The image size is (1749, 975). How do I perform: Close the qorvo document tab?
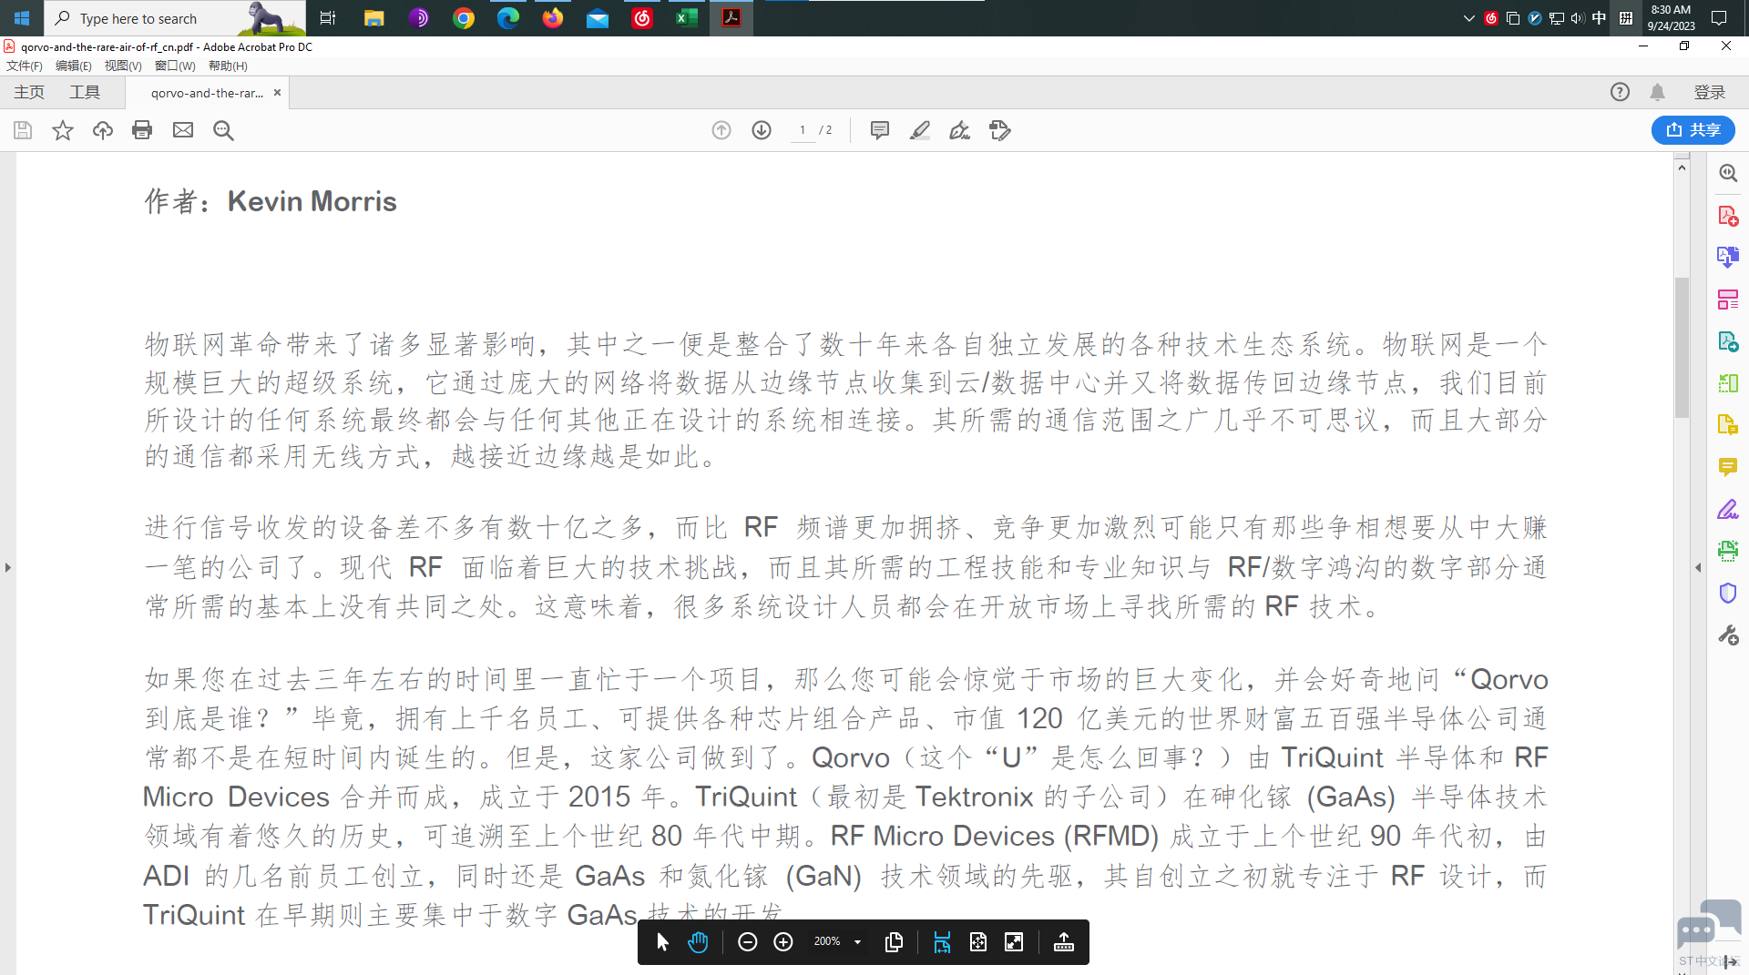click(x=277, y=93)
